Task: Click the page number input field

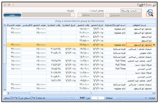Action: 98,98
